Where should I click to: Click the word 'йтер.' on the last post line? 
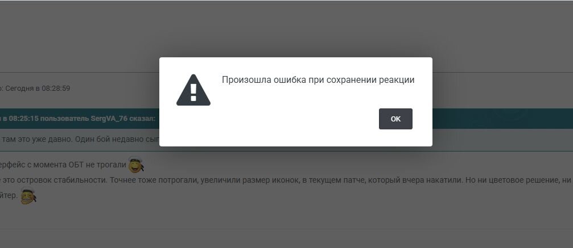(x=9, y=196)
